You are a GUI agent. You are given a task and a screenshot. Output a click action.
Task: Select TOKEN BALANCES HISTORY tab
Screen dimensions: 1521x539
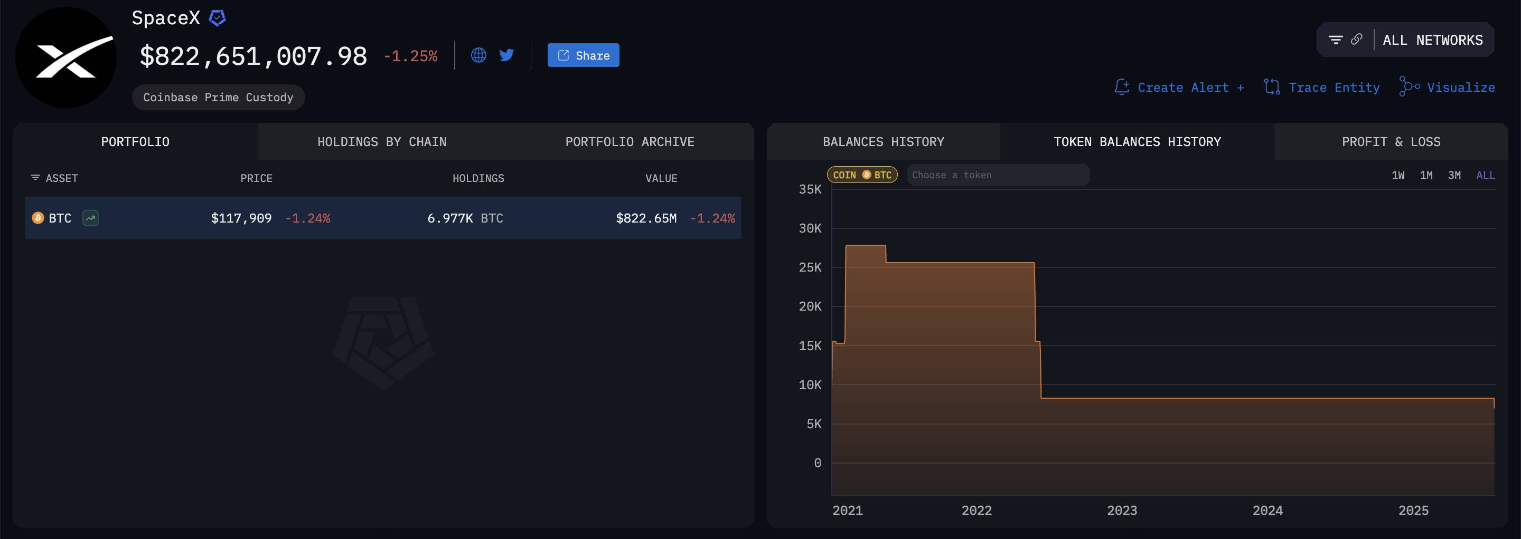[x=1137, y=141]
